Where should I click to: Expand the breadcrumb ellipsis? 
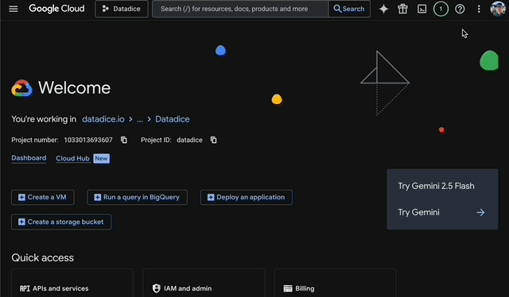click(140, 119)
